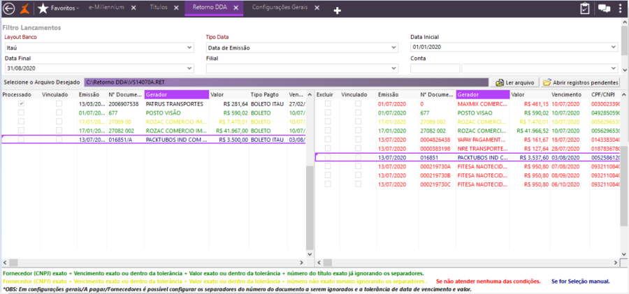Image resolution: width=629 pixels, height=294 pixels.
Task: Click left table horizontal scrollbar right arrow
Action: (302, 263)
